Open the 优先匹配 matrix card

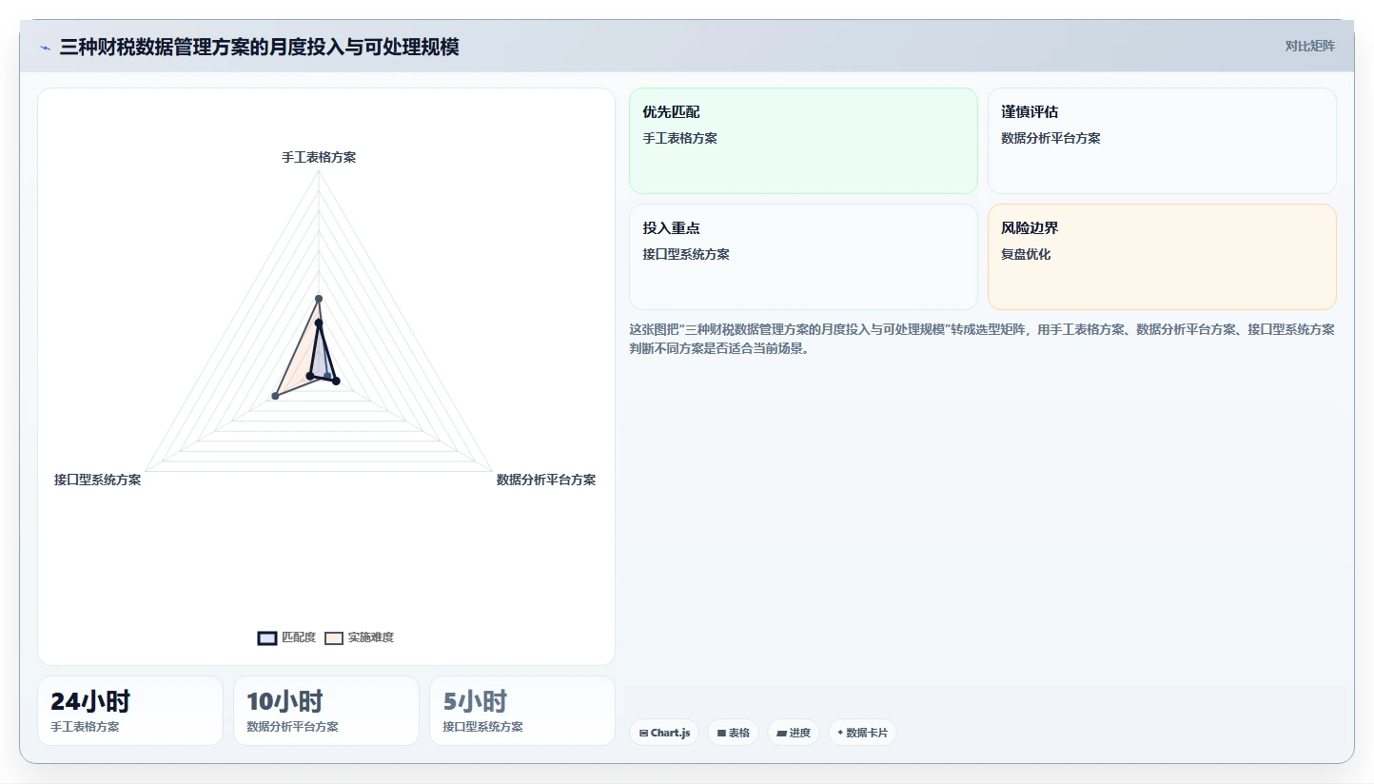pos(803,141)
